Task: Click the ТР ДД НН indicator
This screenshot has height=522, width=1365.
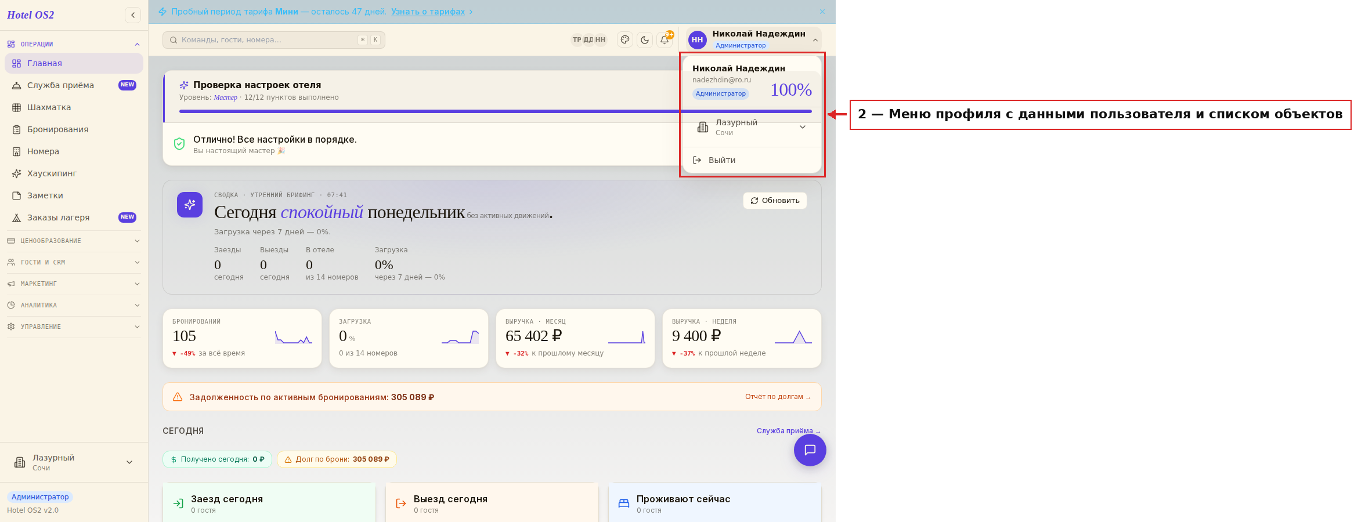Action: (588, 40)
